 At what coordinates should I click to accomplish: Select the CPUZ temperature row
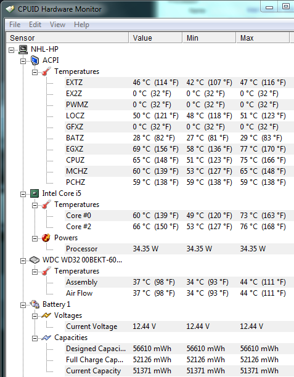click(179, 160)
